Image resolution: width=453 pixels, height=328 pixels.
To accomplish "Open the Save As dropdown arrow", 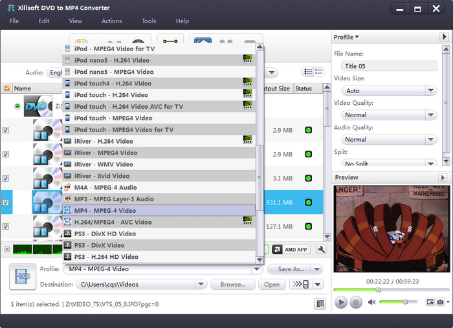I will coord(316,269).
